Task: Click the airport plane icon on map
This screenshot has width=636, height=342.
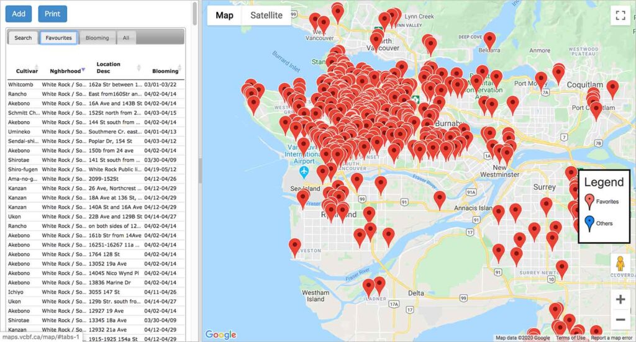Action: [304, 171]
